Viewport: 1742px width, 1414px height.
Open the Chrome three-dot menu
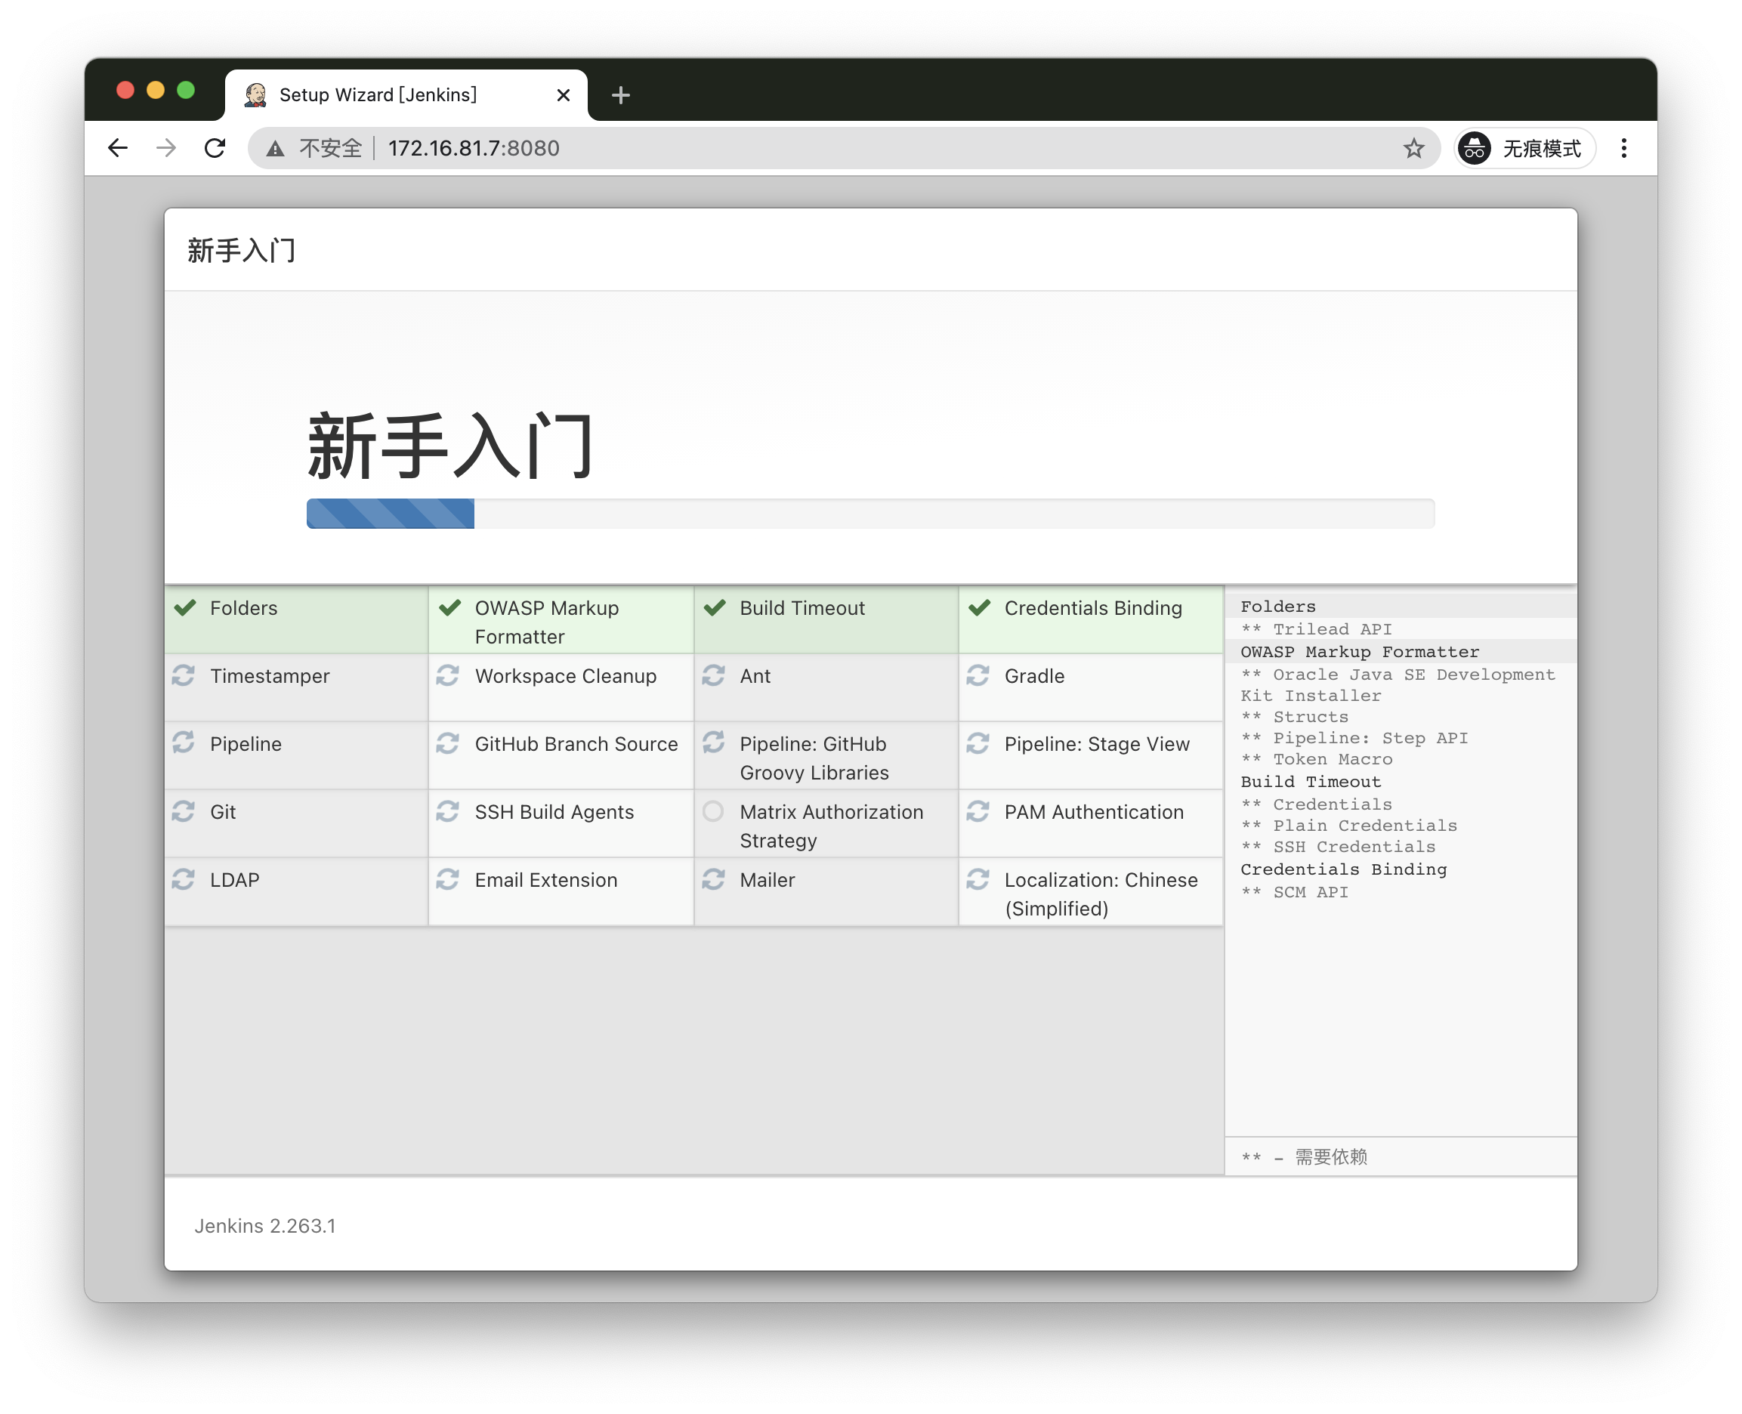pyautogui.click(x=1623, y=147)
